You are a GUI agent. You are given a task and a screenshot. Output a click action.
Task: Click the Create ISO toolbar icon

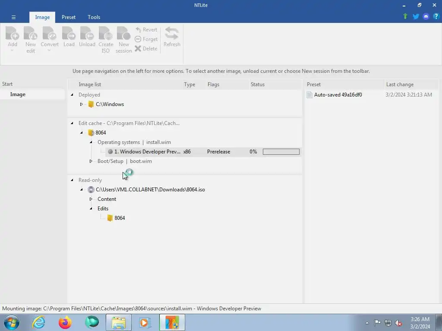[106, 33]
